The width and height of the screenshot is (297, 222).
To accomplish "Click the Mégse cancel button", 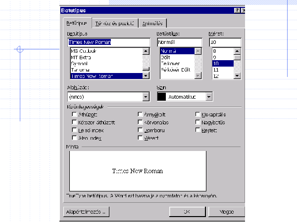I will (226, 211).
